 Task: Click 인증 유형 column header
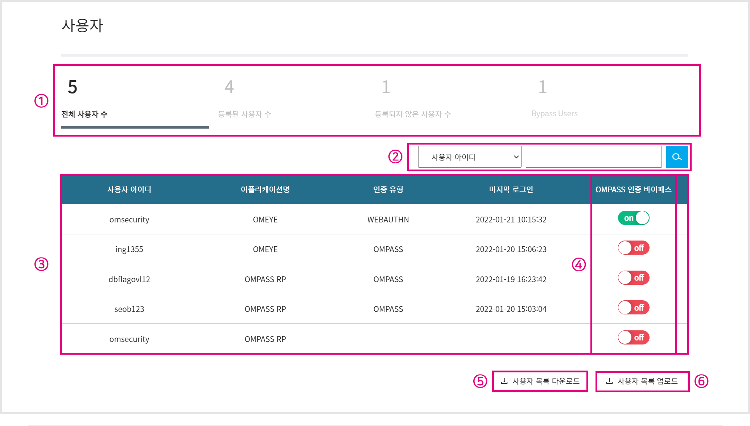[388, 189]
